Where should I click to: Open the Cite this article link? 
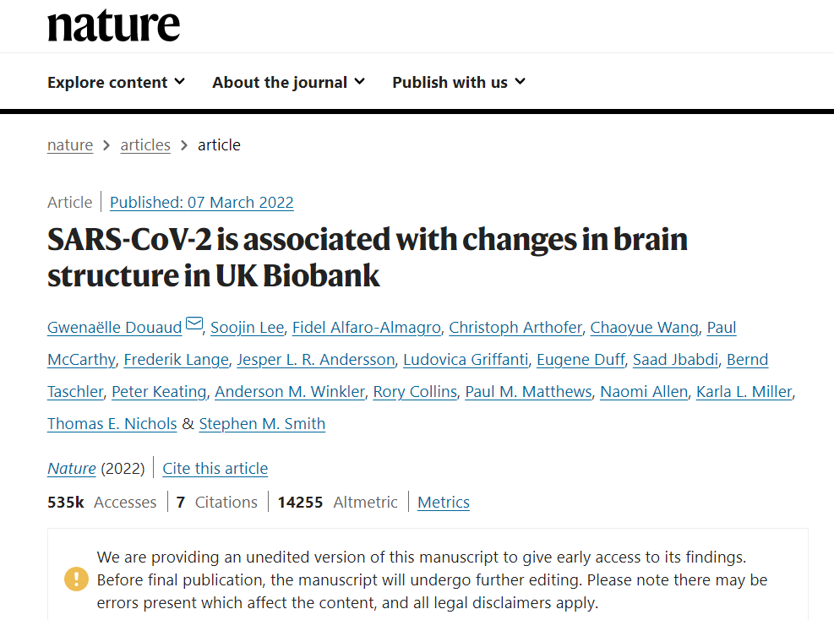[215, 469]
